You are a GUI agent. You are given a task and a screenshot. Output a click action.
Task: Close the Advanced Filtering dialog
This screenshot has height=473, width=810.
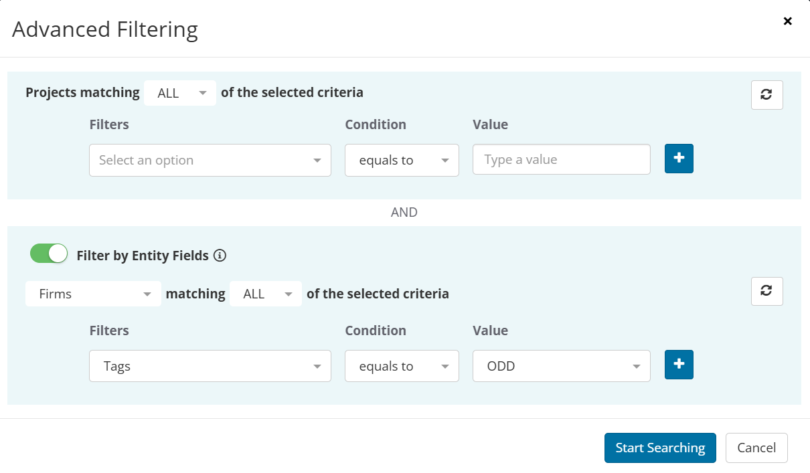[x=788, y=21]
